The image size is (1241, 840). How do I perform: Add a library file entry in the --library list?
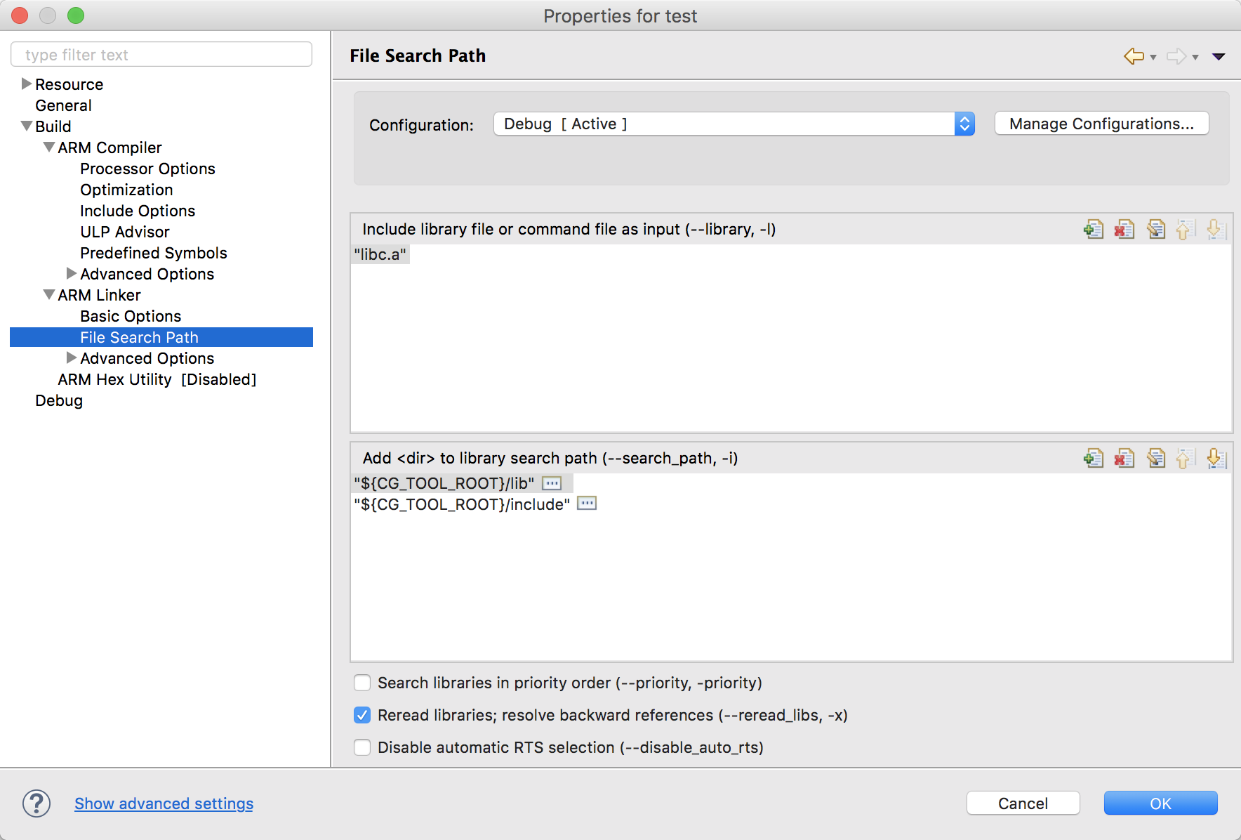[1094, 229]
